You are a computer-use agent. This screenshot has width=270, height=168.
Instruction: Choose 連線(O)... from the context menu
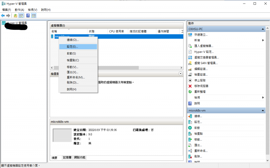coord(78,40)
